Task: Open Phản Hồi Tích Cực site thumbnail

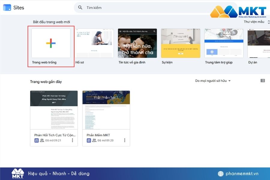Action: point(54,110)
